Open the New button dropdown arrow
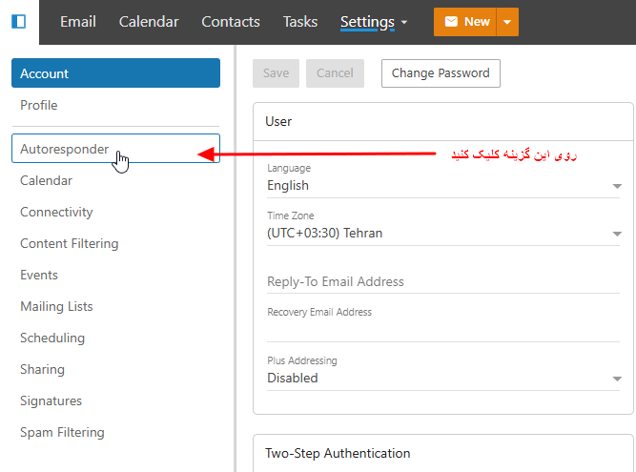 coord(507,22)
